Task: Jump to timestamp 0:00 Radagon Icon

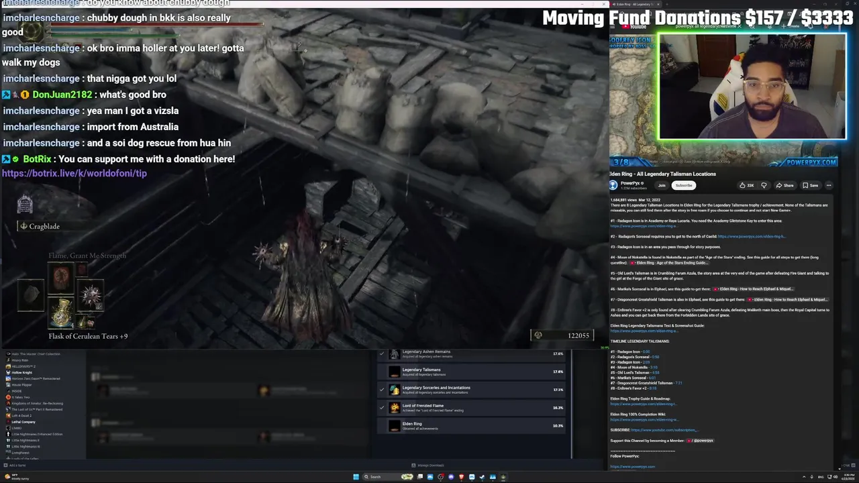Action: [646, 352]
